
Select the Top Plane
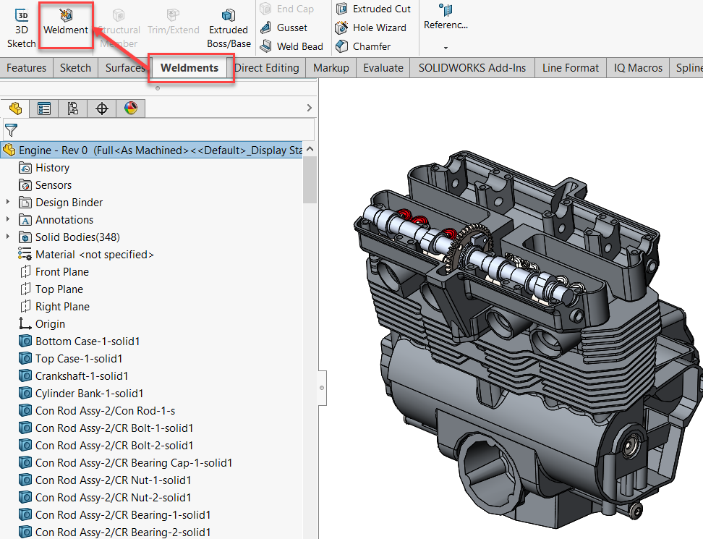[x=51, y=289]
